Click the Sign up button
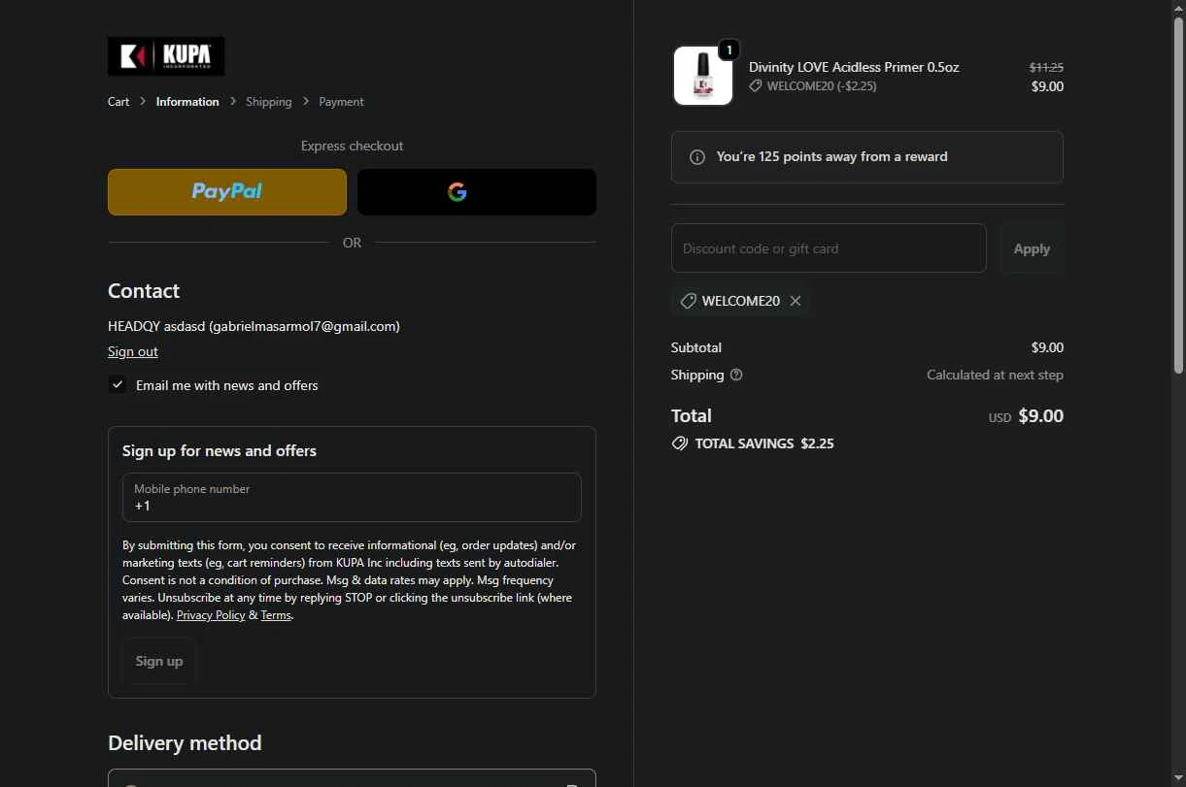 click(159, 661)
